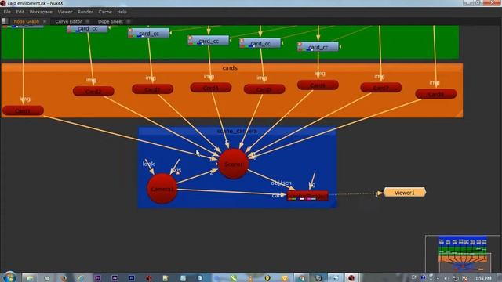This screenshot has height=282, width=502.
Task: Click the 1:55 PM taskbar clock
Action: coord(483,278)
